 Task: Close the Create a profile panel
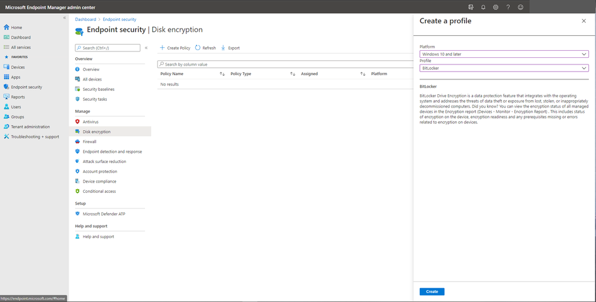click(583, 21)
